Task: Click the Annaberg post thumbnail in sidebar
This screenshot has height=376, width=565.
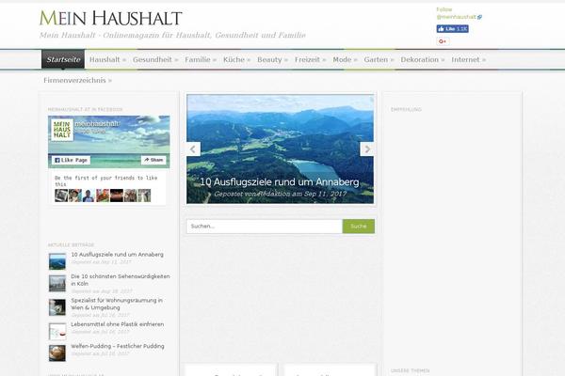Action: (x=57, y=261)
